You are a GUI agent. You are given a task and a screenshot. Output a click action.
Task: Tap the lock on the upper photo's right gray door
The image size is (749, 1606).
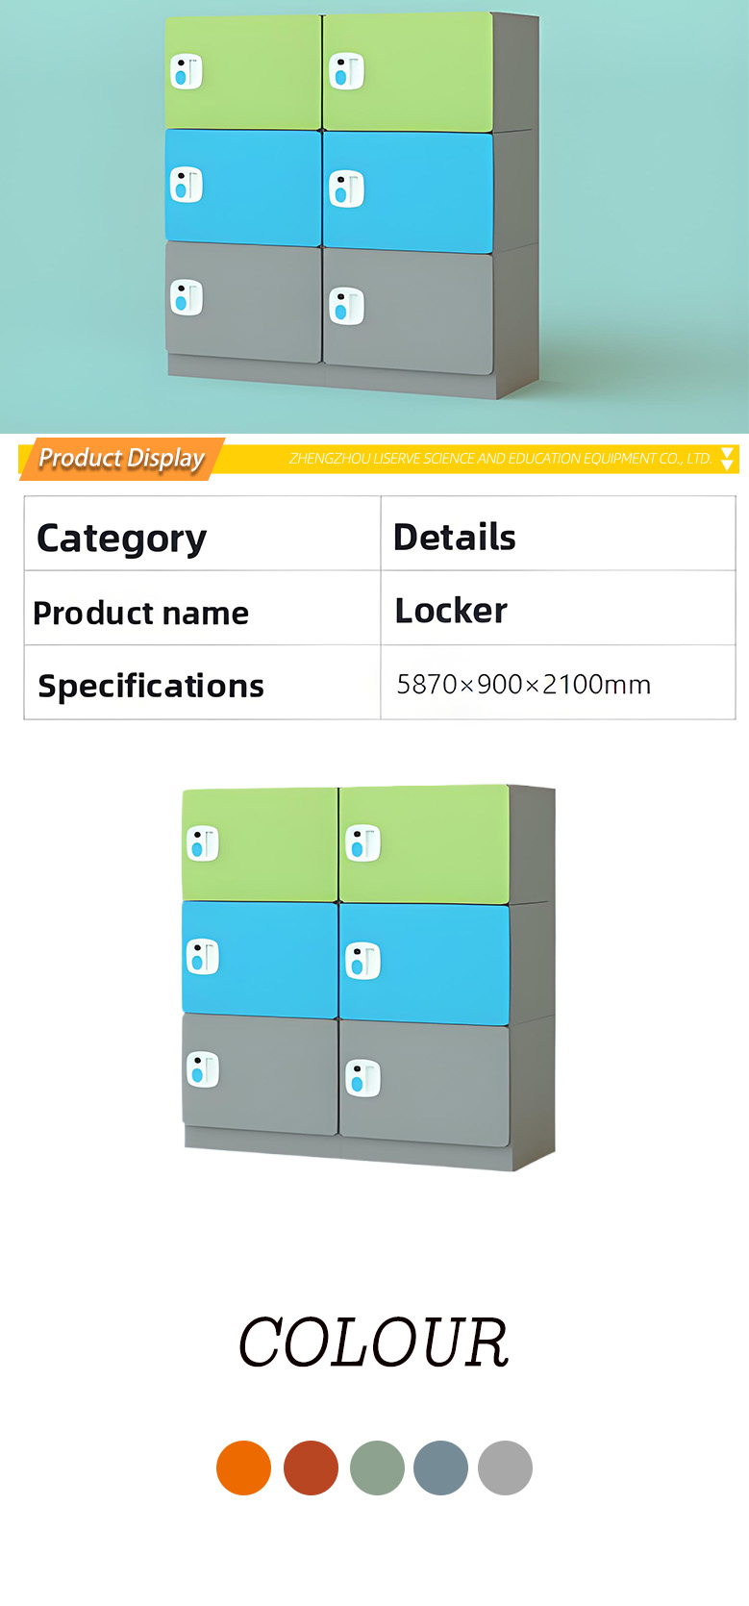[346, 307]
